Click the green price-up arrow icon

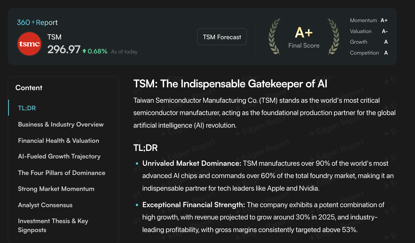tap(84, 51)
